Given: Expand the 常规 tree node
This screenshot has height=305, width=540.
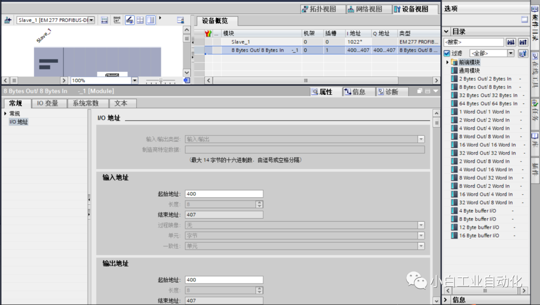Looking at the screenshot, I should pos(5,113).
